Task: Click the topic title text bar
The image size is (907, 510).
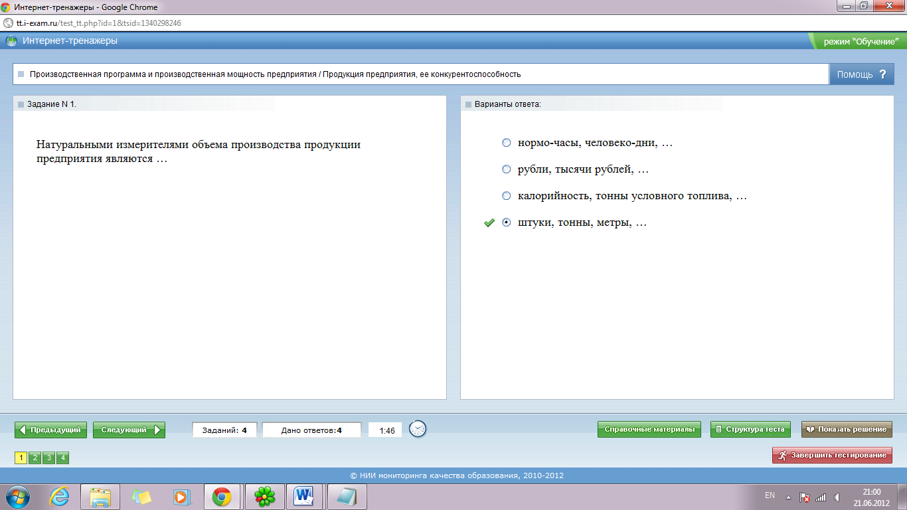Action: [421, 74]
